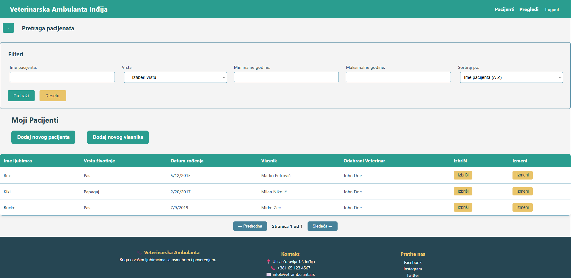This screenshot has width=571, height=278.
Task: Go to Sledeća page
Action: click(x=322, y=226)
